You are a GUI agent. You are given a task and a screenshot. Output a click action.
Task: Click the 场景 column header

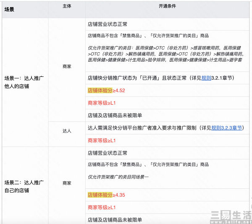coord(9,9)
